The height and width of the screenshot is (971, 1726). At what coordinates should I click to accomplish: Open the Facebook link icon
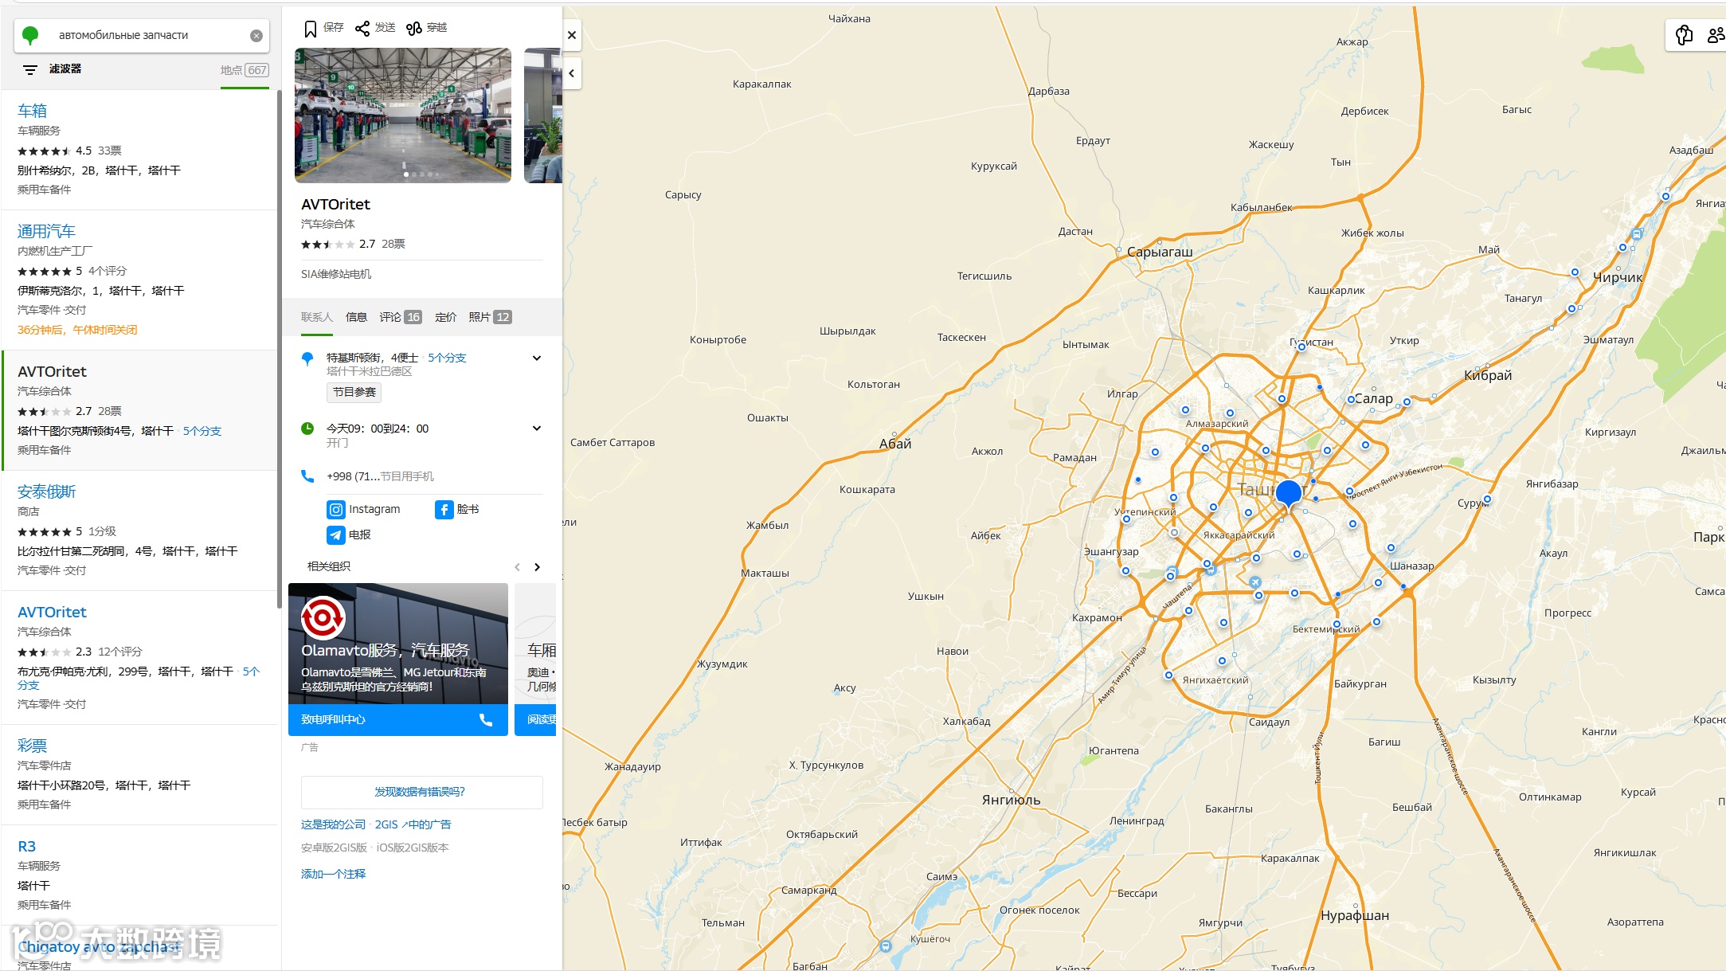click(x=444, y=510)
